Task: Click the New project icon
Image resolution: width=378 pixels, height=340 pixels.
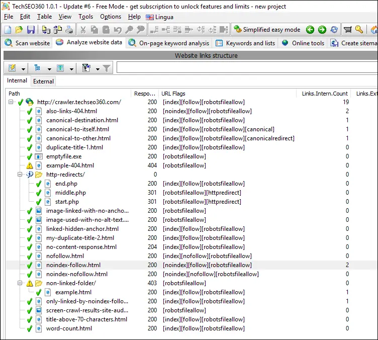Action: pyautogui.click(x=9, y=30)
